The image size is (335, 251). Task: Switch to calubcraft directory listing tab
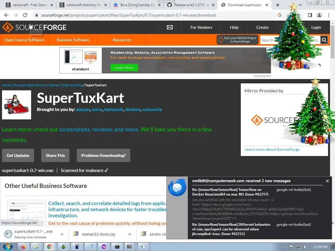pyautogui.click(x=83, y=5)
